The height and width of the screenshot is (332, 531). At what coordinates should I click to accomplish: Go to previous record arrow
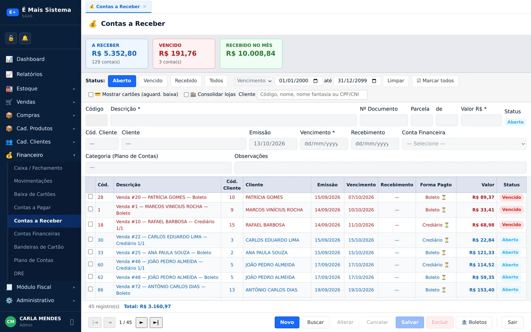tap(110, 322)
